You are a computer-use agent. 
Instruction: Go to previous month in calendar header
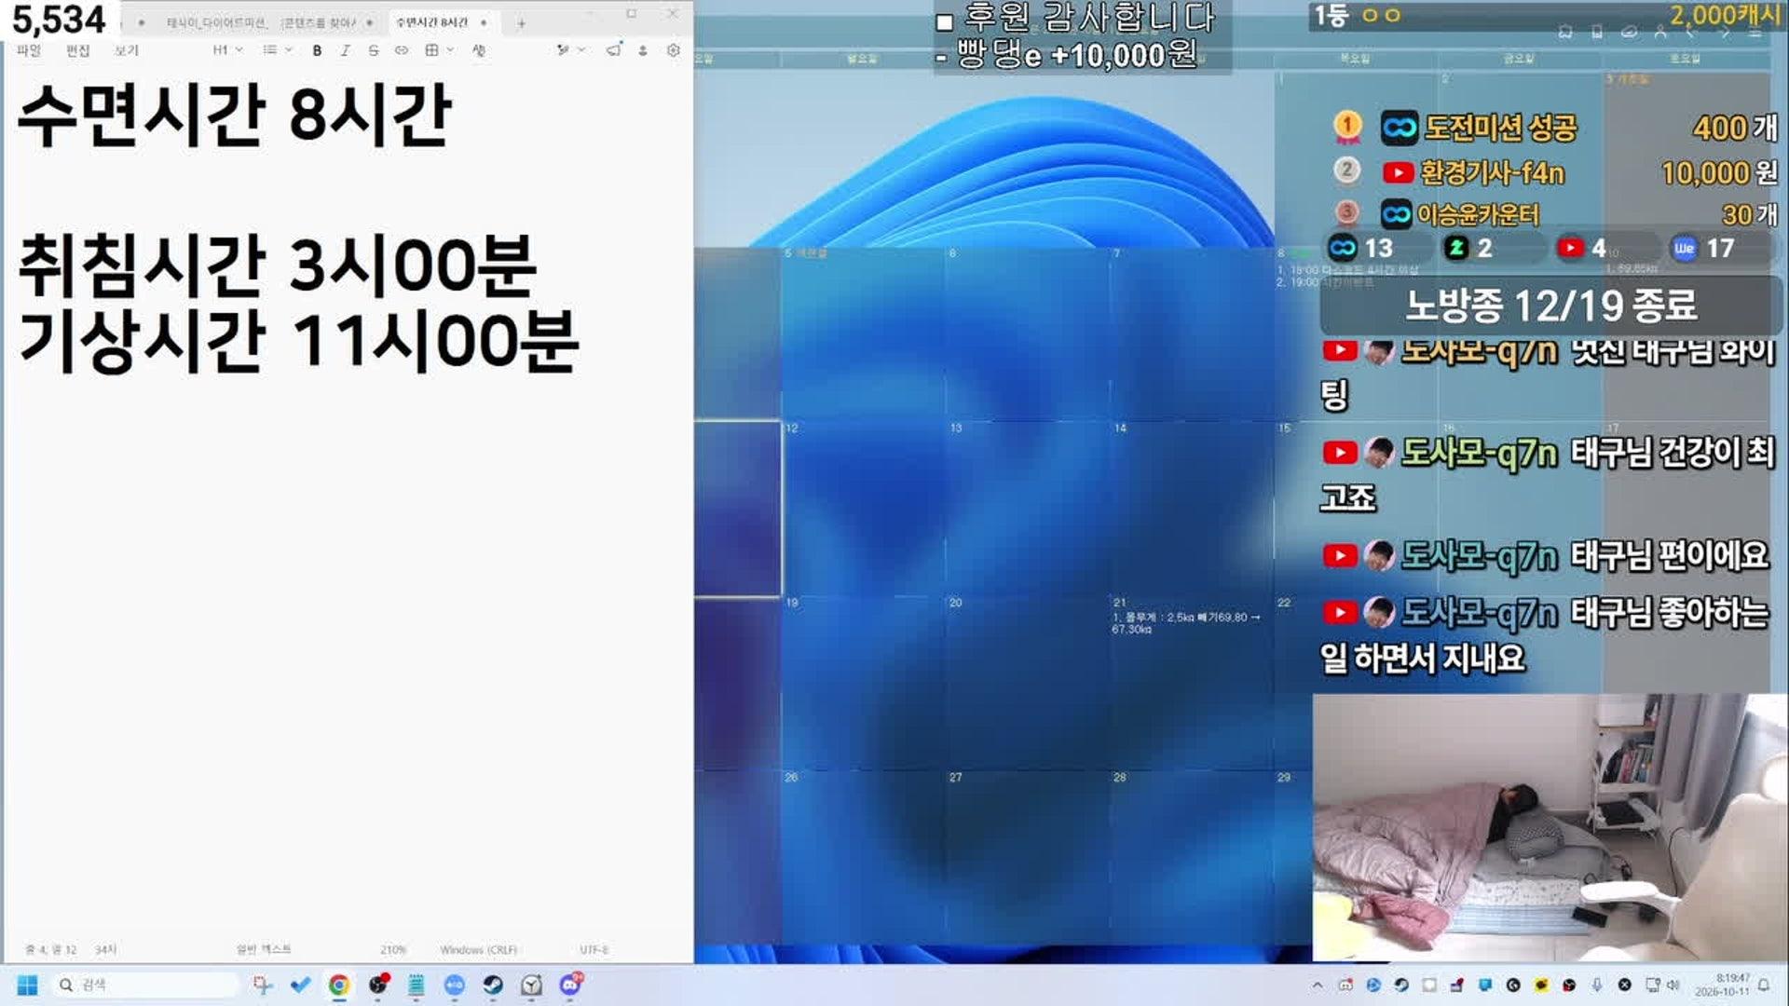1693,33
